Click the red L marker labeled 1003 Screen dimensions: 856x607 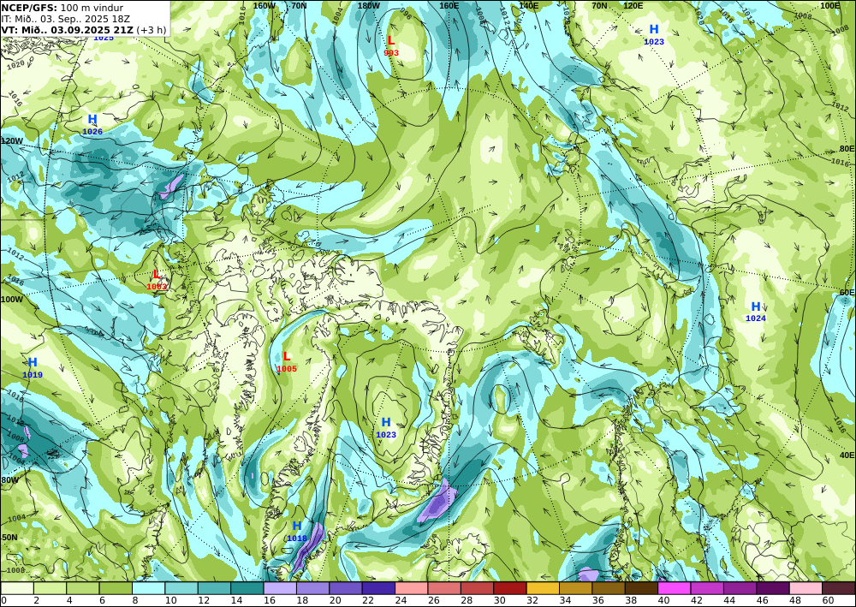156,274
